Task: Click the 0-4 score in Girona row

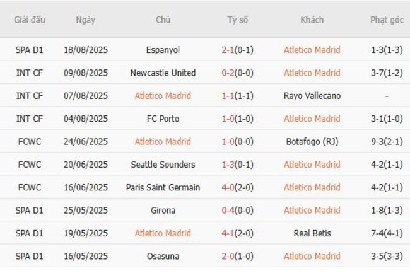Action: [228, 211]
